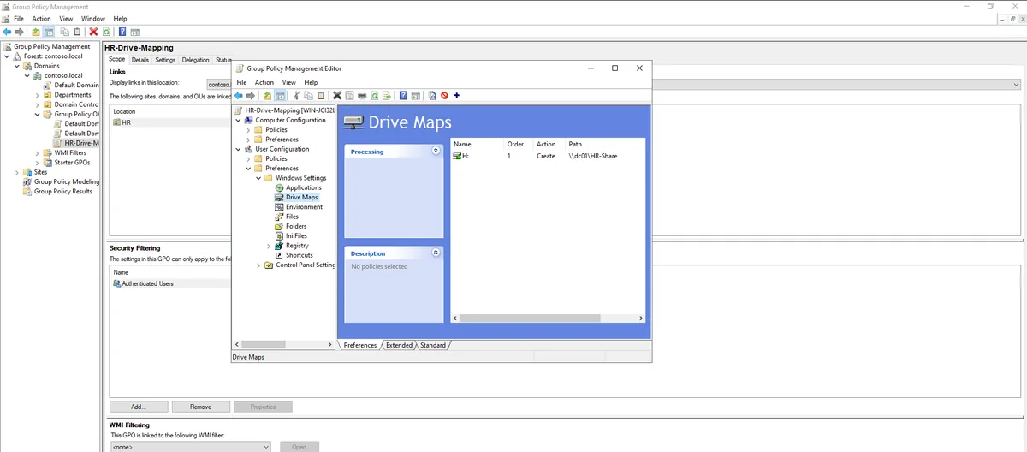Click the Export list icon in the Editor toolbar
Image resolution: width=1027 pixels, height=452 pixels.
386,95
